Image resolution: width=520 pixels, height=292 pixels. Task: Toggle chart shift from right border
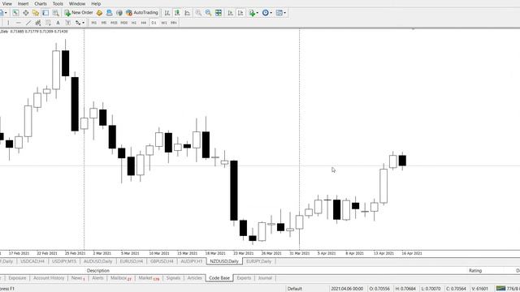[240, 13]
